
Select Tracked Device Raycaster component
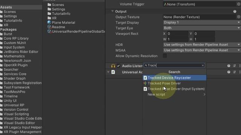coord(175,78)
